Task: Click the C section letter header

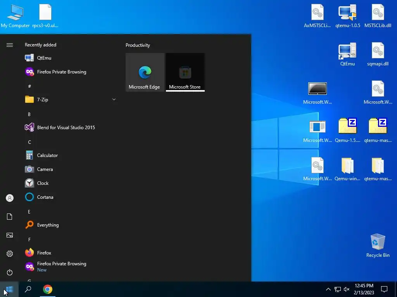Action: 29,142
